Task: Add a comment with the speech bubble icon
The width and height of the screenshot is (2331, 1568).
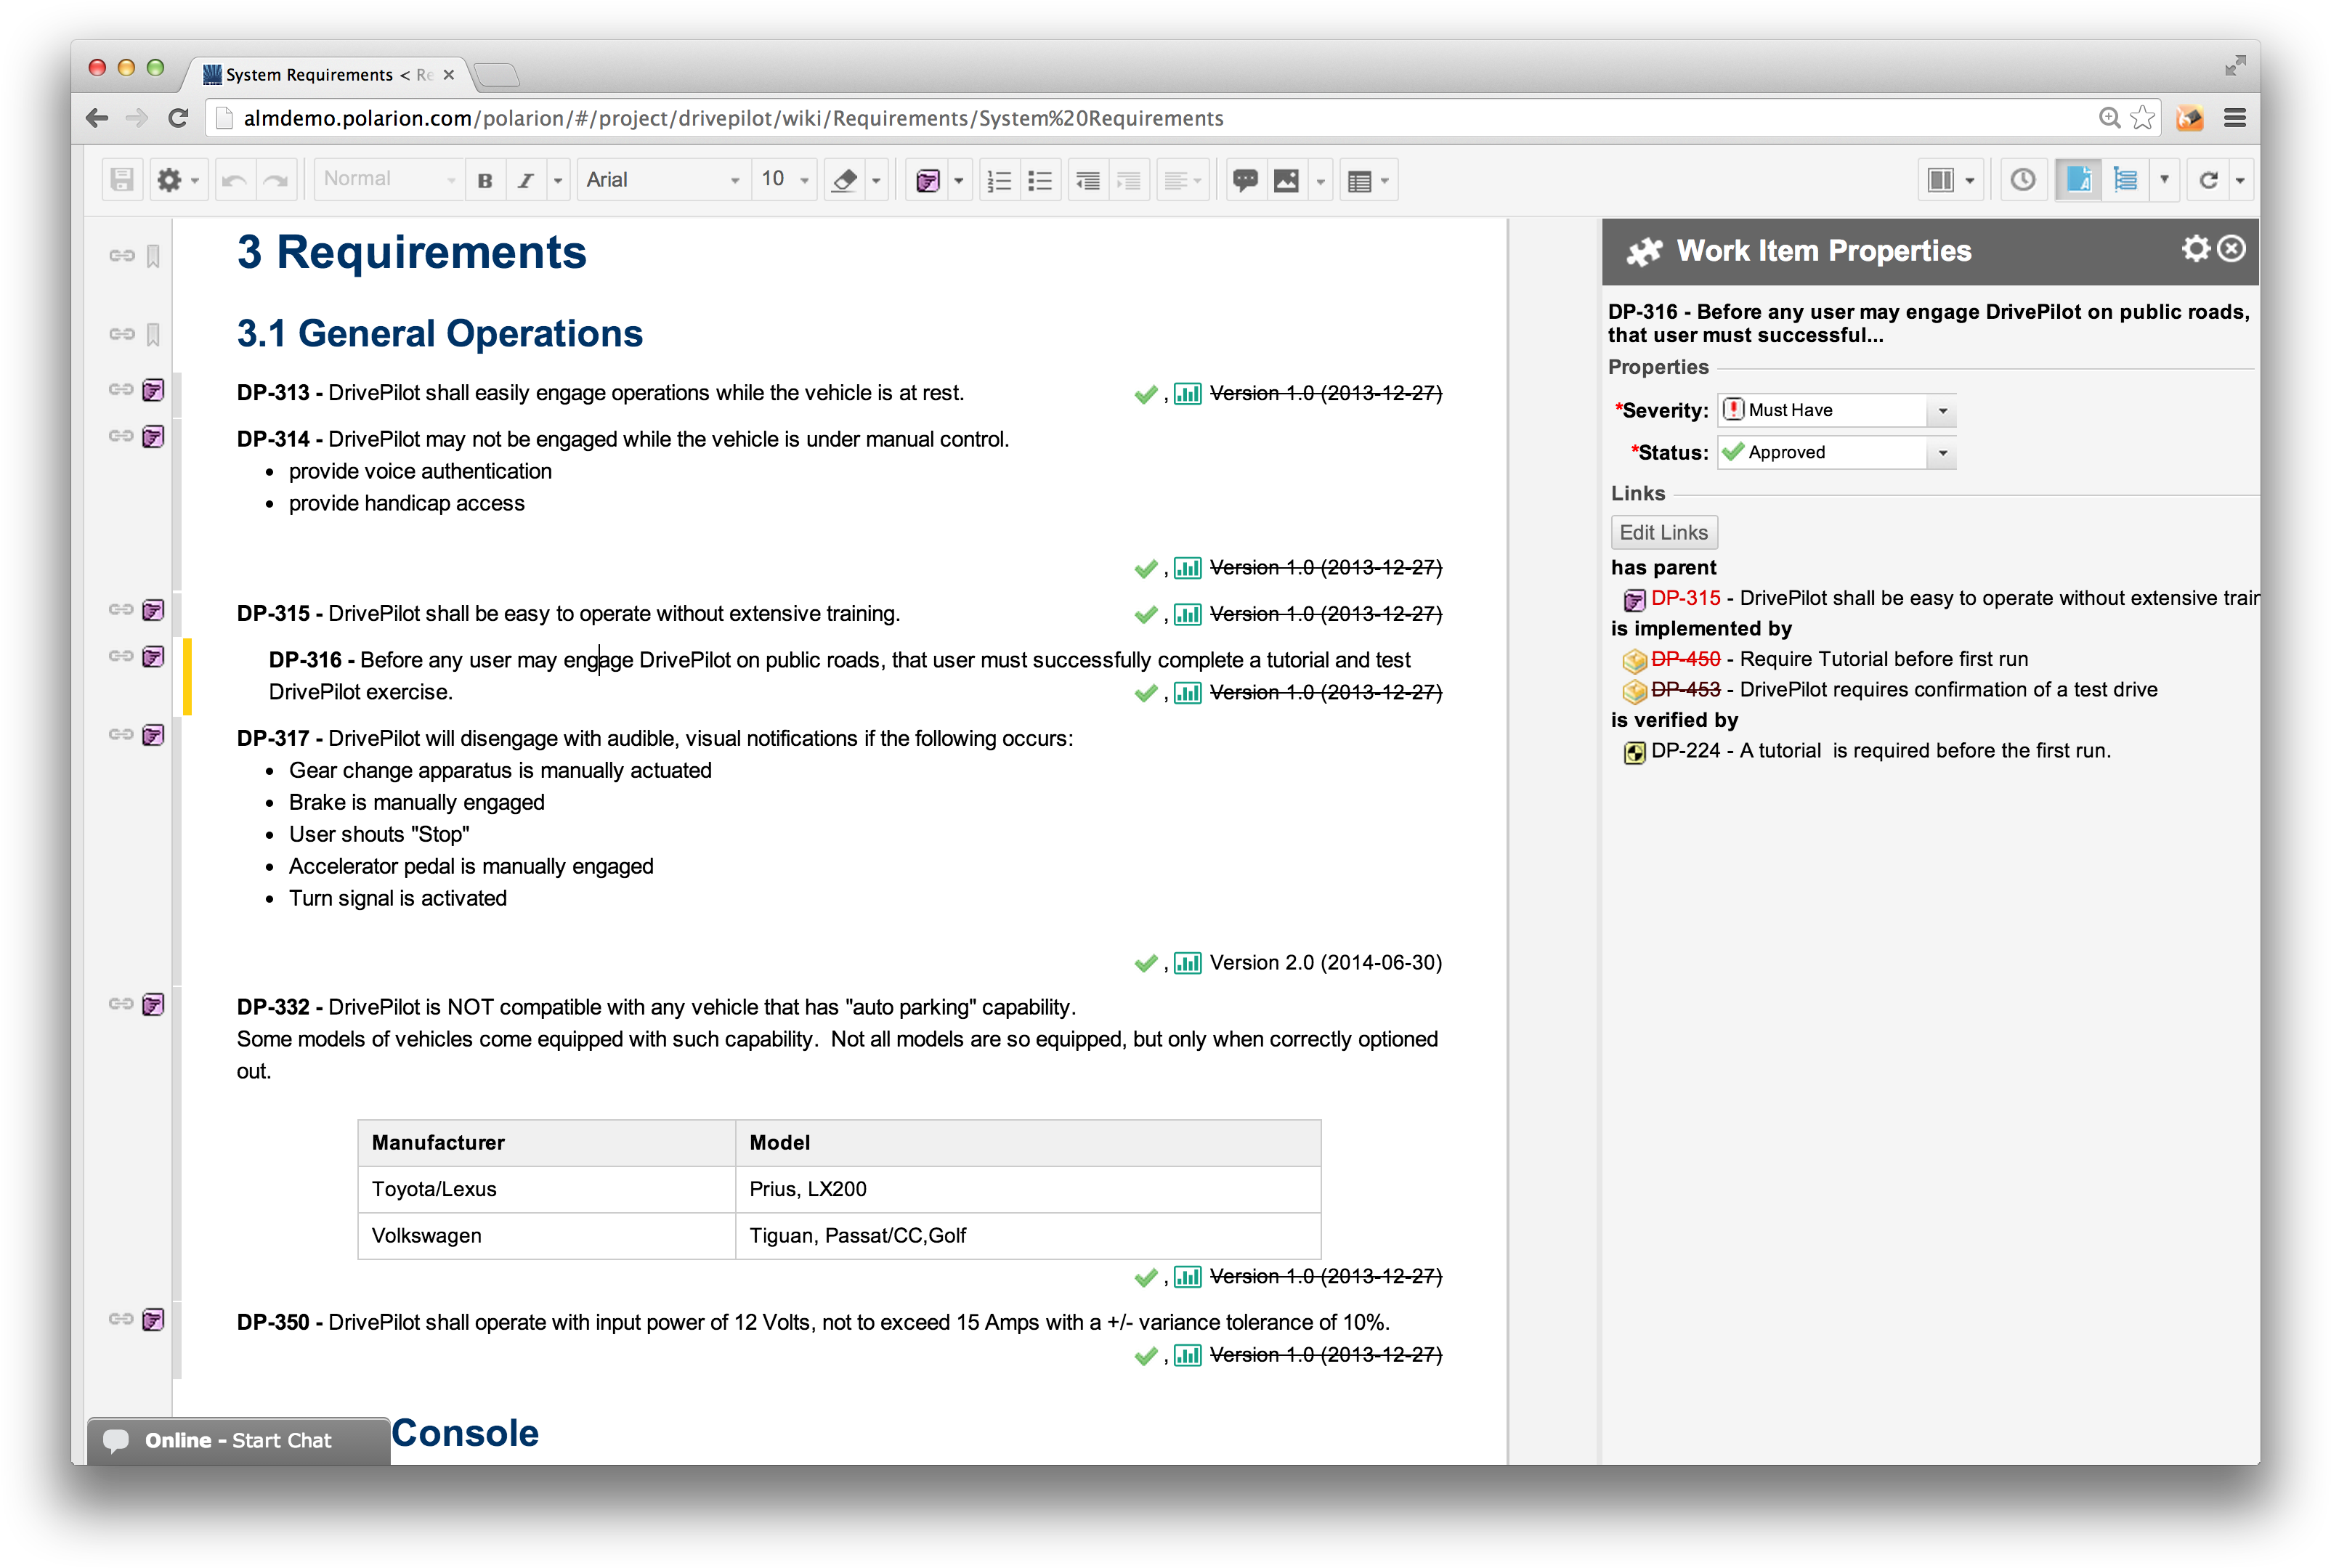Action: point(1245,180)
